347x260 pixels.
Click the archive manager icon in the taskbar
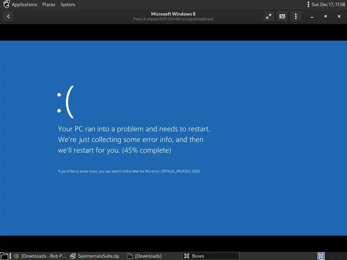[73, 256]
